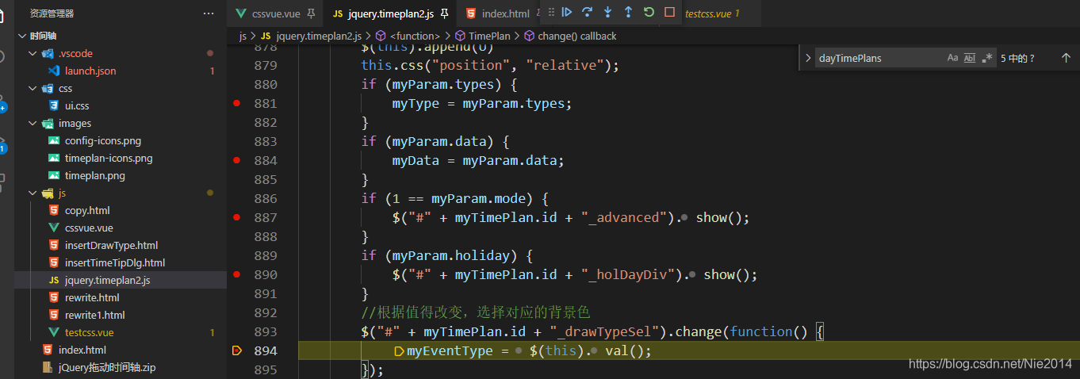Click the debug Step Into icon
Image resolution: width=1080 pixels, height=379 pixels.
[x=608, y=12]
